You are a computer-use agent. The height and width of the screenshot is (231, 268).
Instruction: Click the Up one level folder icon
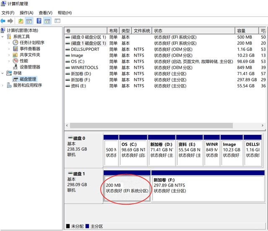click(21, 21)
